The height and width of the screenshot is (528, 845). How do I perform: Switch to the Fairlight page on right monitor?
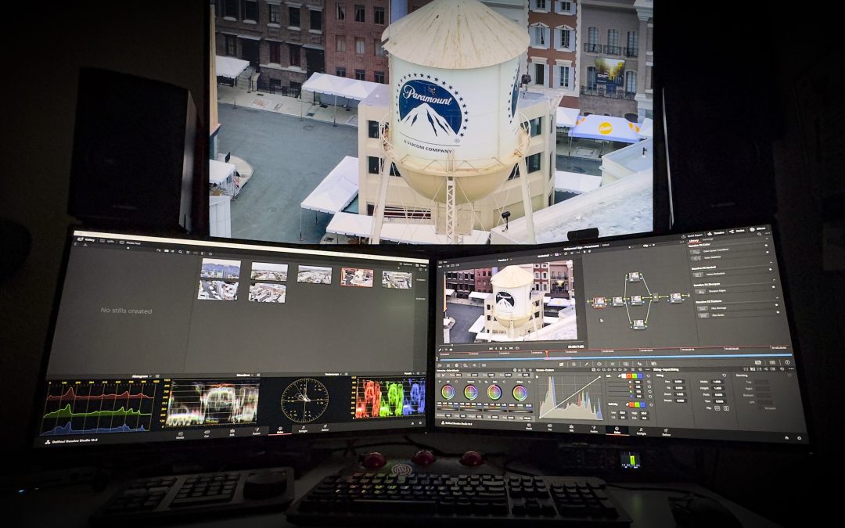[640, 429]
